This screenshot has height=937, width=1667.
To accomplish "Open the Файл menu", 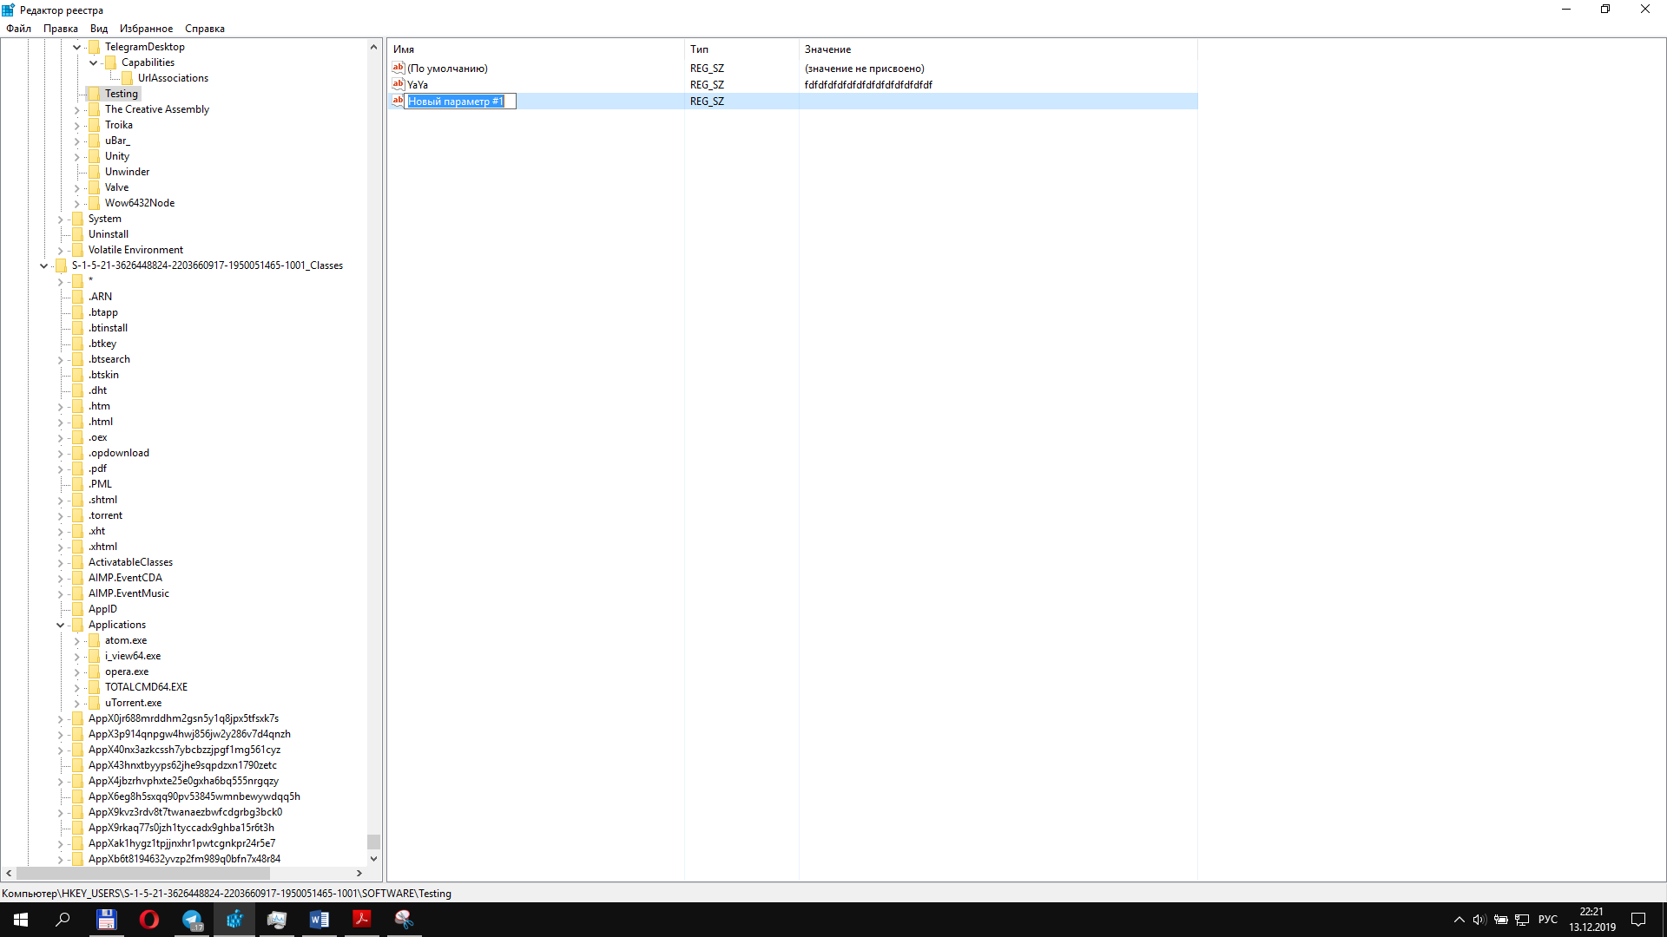I will click(x=18, y=29).
